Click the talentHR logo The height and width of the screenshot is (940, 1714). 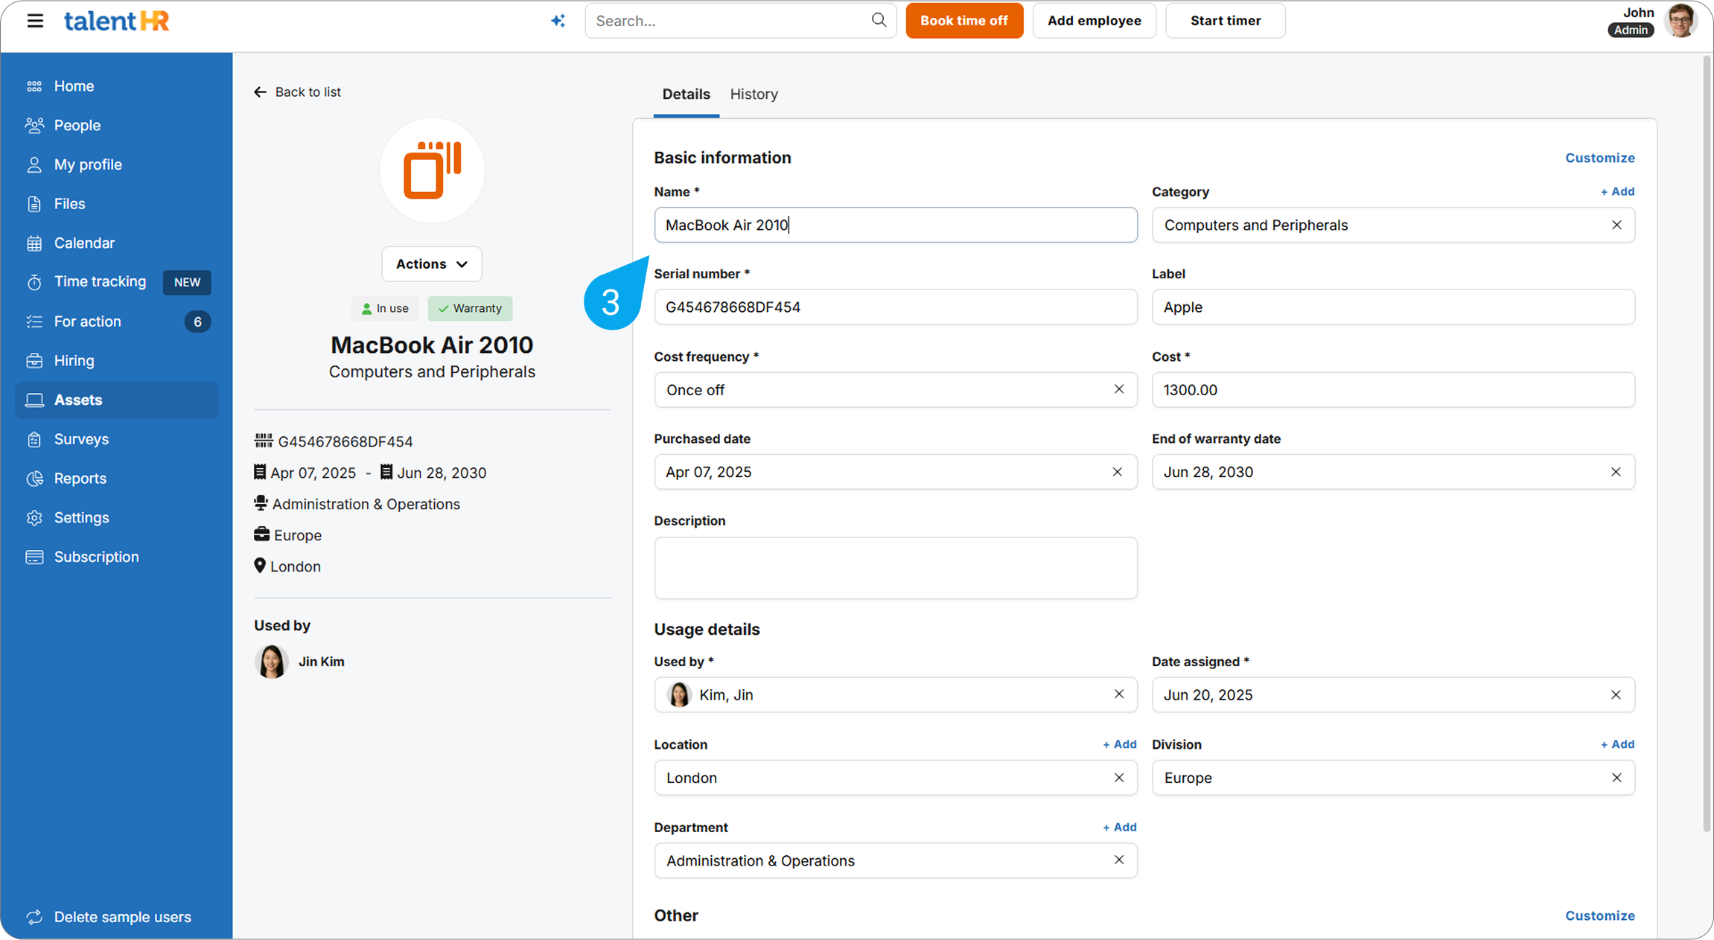tap(117, 21)
